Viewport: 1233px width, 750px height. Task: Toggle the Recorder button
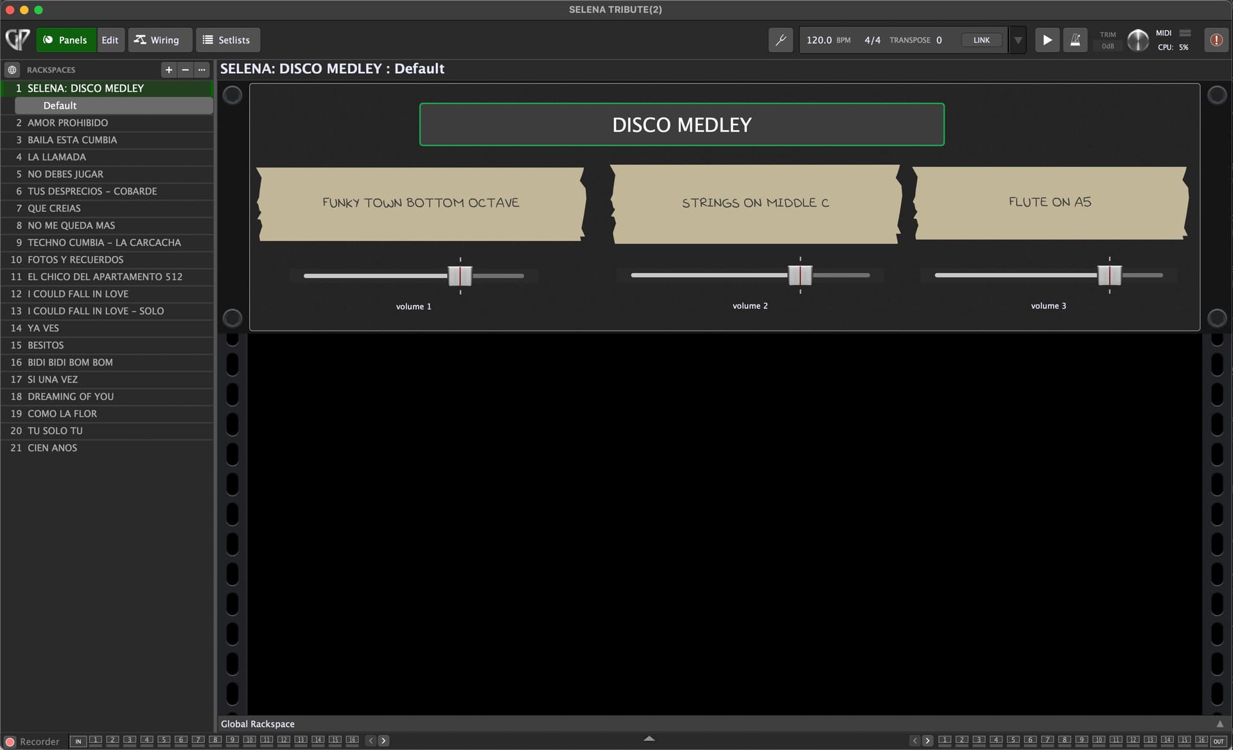(32, 742)
